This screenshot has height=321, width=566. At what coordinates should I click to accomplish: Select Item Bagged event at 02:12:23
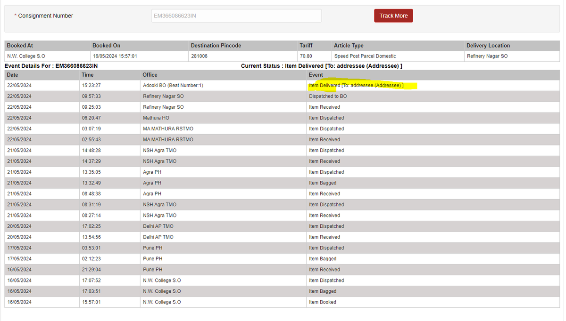coord(433,259)
